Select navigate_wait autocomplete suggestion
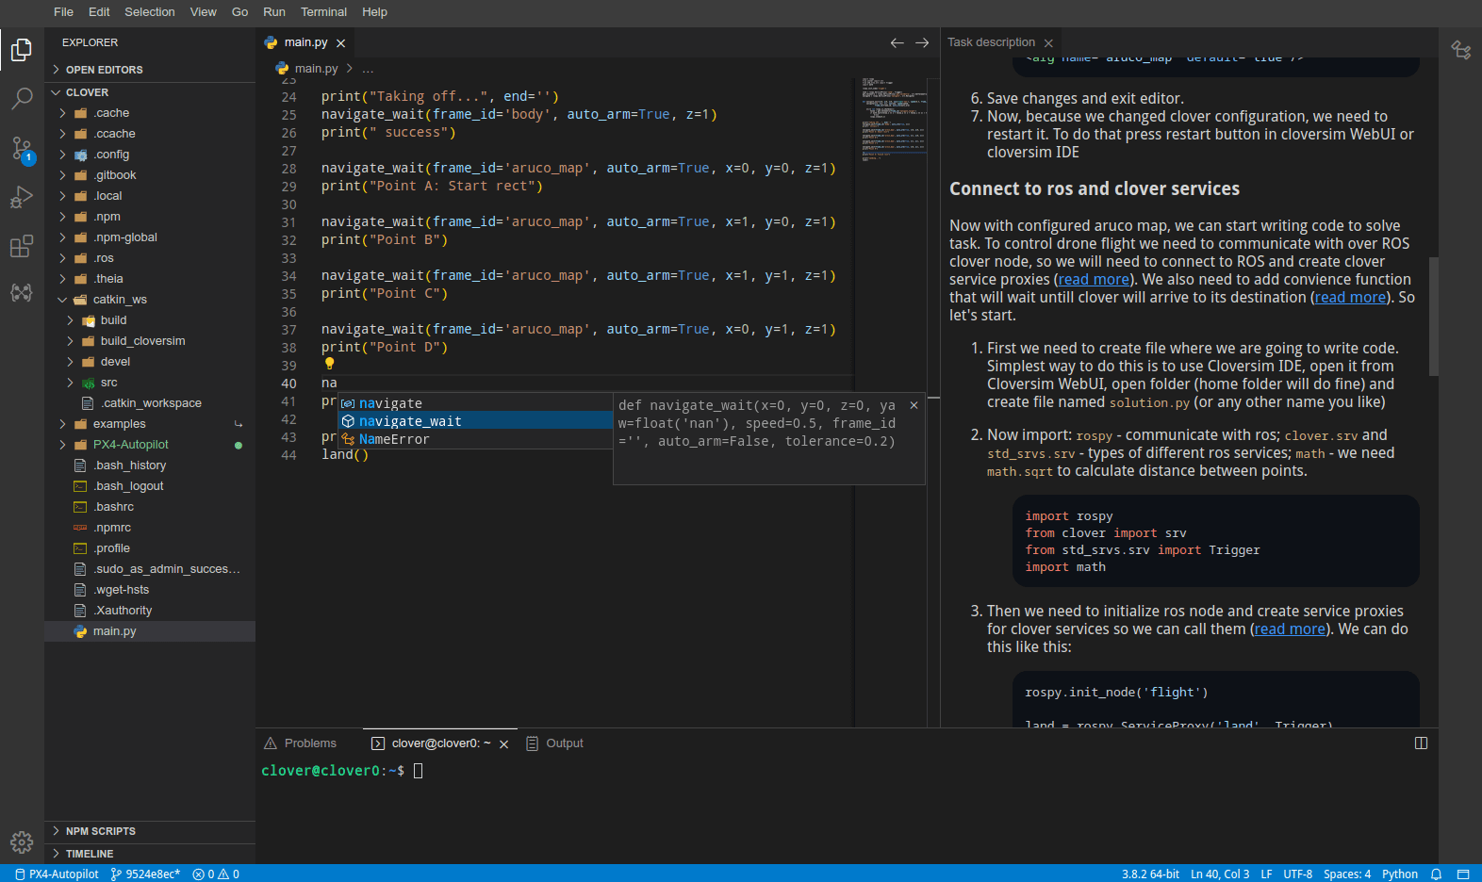1482x882 pixels. (410, 421)
